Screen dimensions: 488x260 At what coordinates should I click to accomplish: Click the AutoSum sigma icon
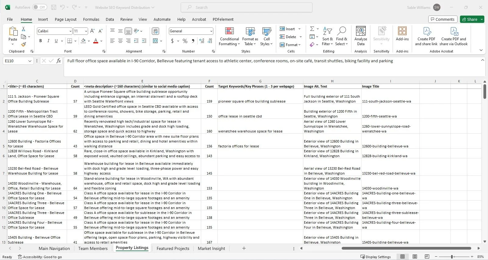click(x=312, y=29)
